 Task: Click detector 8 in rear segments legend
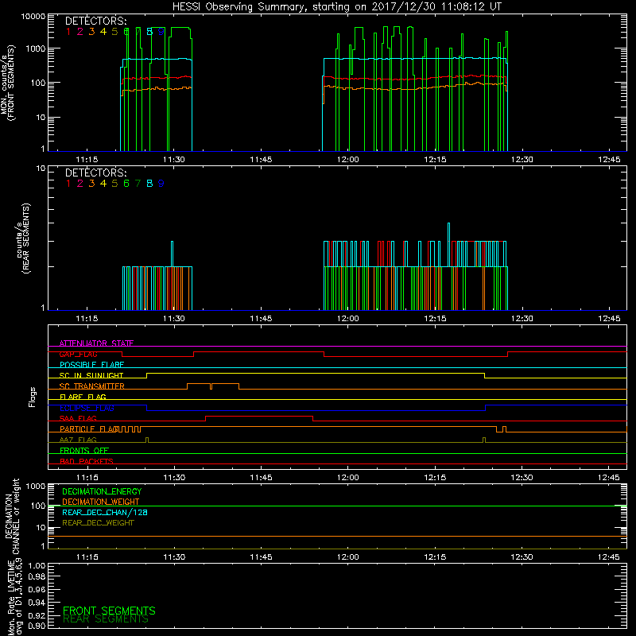click(149, 184)
